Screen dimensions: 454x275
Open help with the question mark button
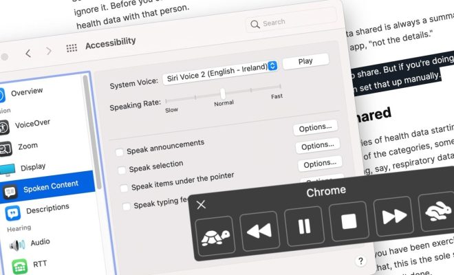[x=360, y=261]
